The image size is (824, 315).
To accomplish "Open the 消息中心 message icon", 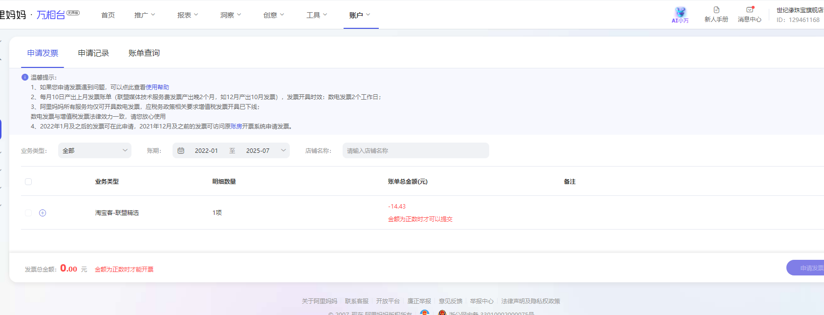I will pos(749,10).
